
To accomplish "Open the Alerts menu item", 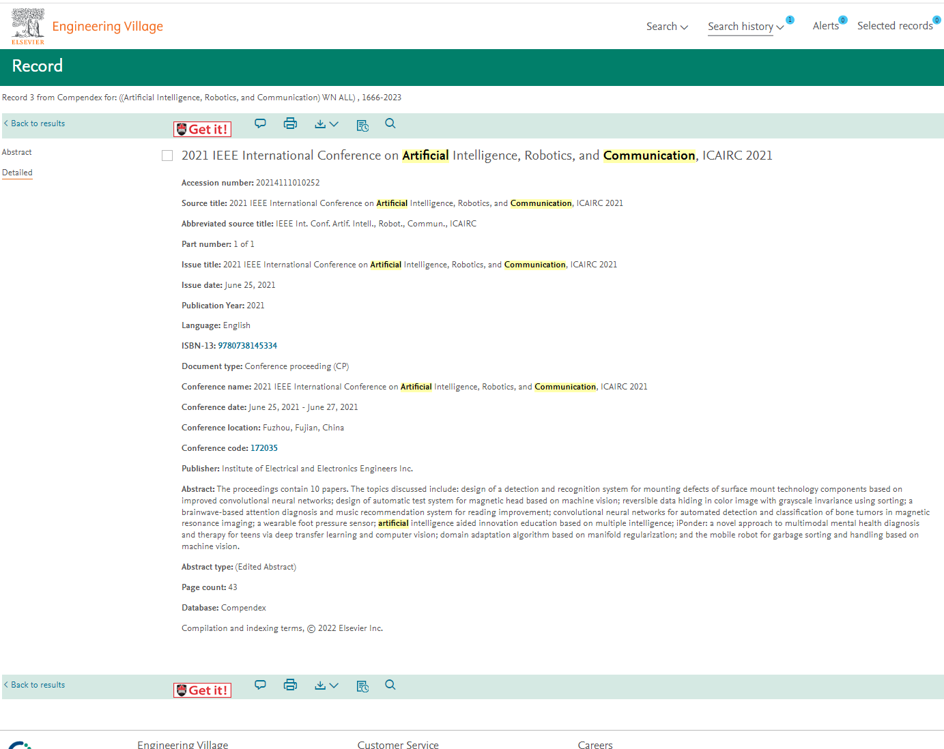I will (x=825, y=26).
